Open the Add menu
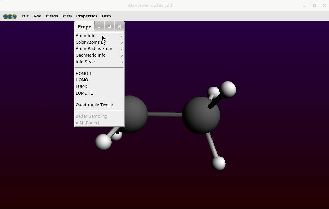The height and width of the screenshot is (209, 329). point(37,16)
